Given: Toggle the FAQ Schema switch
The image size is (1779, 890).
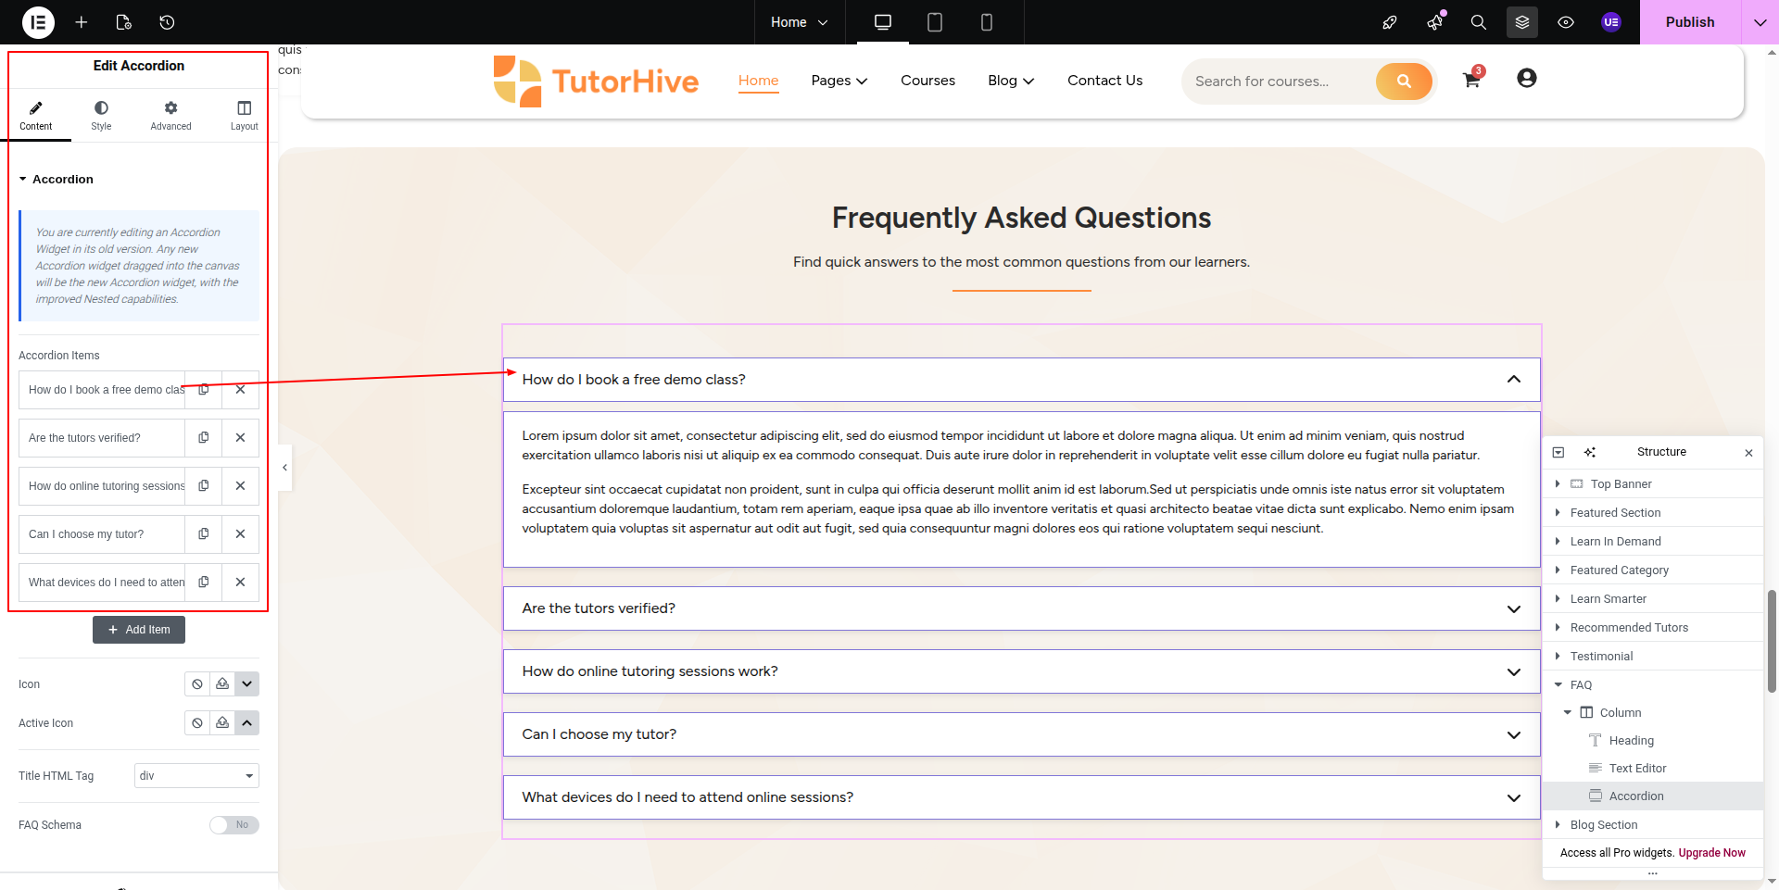Looking at the screenshot, I should click(233, 825).
